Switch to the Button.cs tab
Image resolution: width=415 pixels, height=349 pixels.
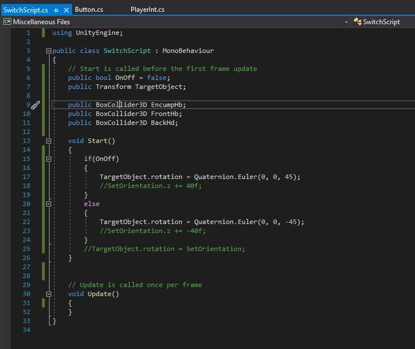point(89,10)
